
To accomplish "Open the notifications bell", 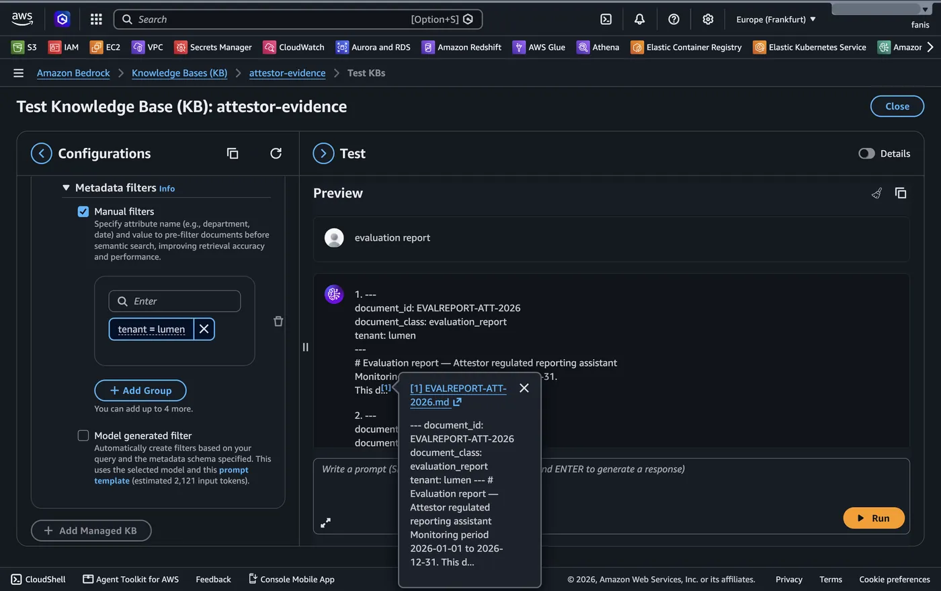I will pos(639,19).
